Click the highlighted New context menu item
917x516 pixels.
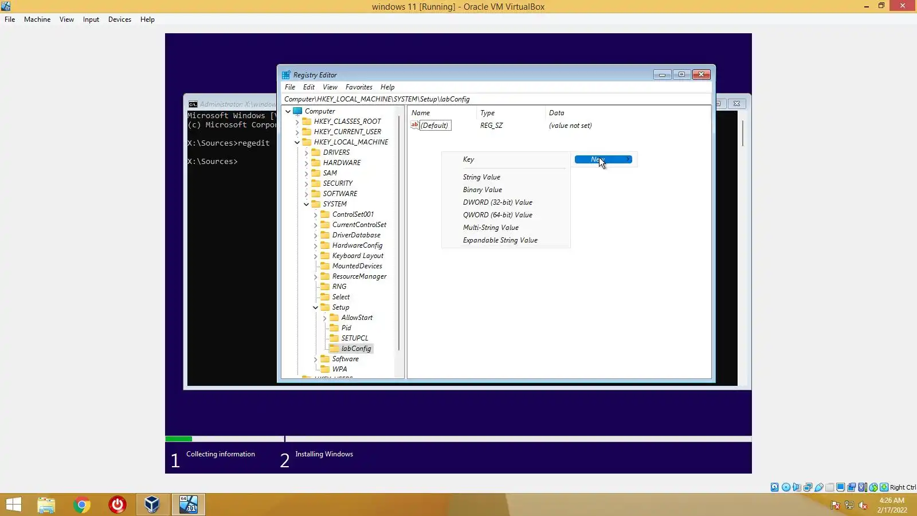tap(604, 159)
